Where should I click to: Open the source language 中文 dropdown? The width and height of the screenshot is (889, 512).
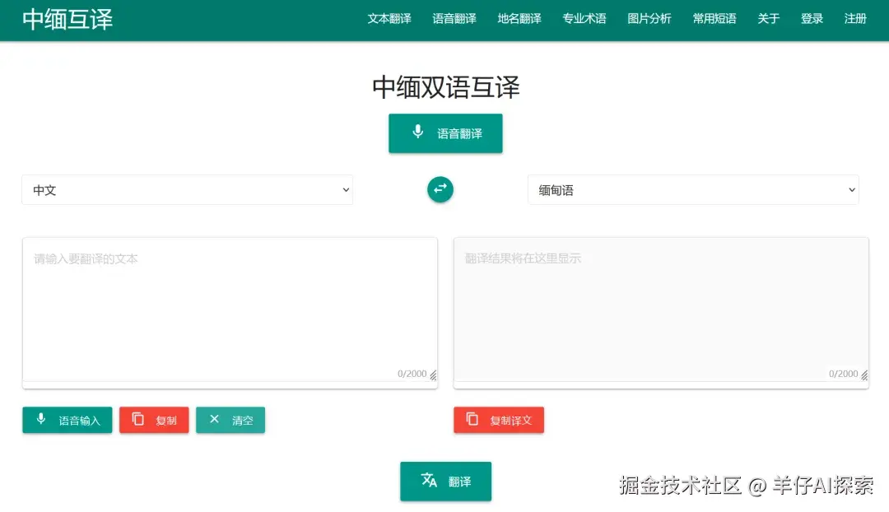[188, 189]
